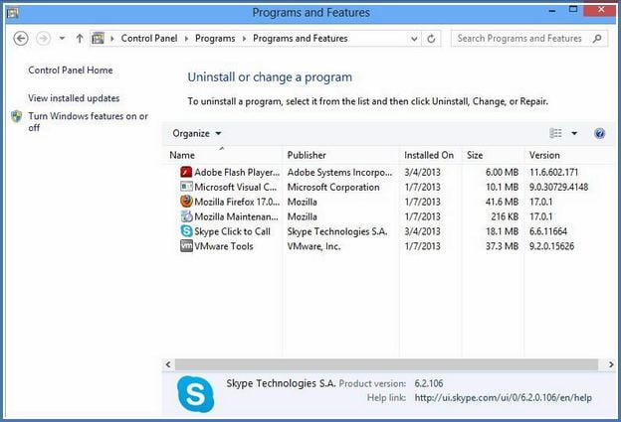
Task: Click the Mozilla Maintenance Service icon
Action: (x=186, y=216)
